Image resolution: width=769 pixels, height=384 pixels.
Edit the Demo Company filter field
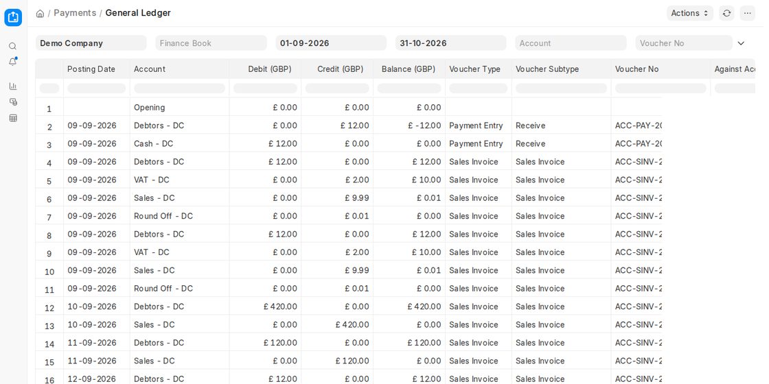[x=91, y=43]
